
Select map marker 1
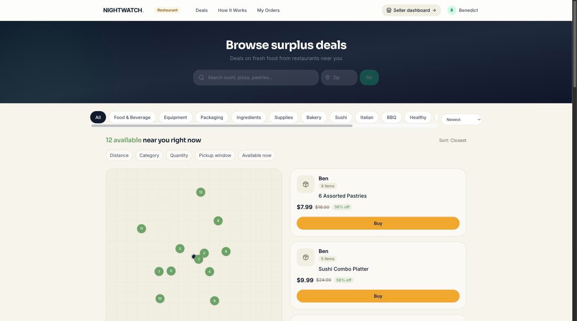[x=199, y=260]
